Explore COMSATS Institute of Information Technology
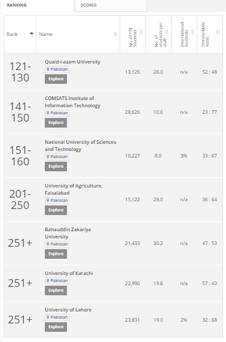Image resolution: width=226 pixels, height=342 pixels. click(56, 123)
